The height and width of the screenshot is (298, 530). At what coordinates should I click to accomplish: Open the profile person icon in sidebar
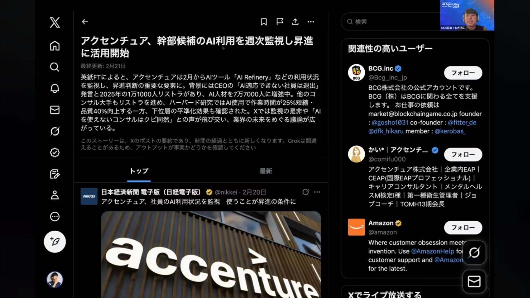pos(55,195)
